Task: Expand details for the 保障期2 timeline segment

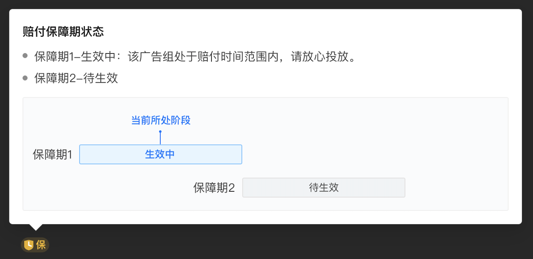Action: pos(324,188)
